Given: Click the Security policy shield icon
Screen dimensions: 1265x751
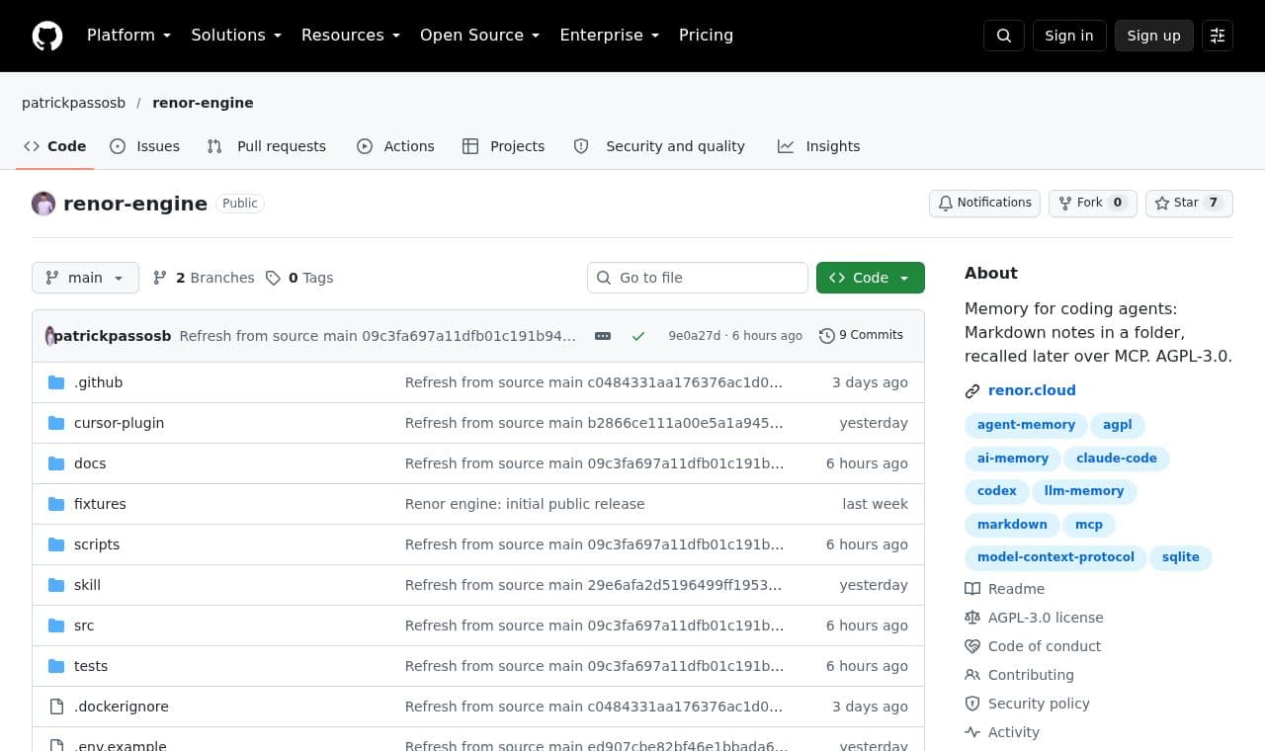Looking at the screenshot, I should click(x=972, y=704).
